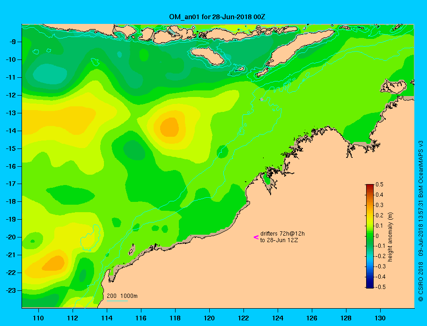The height and width of the screenshot is (326, 427).
Task: Click the latitude label -12
Action: tap(11, 95)
